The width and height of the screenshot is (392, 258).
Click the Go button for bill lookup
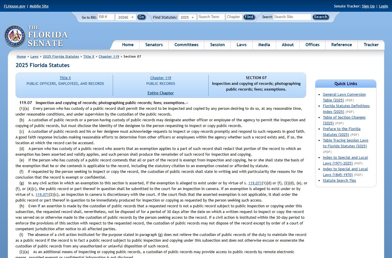(141, 17)
